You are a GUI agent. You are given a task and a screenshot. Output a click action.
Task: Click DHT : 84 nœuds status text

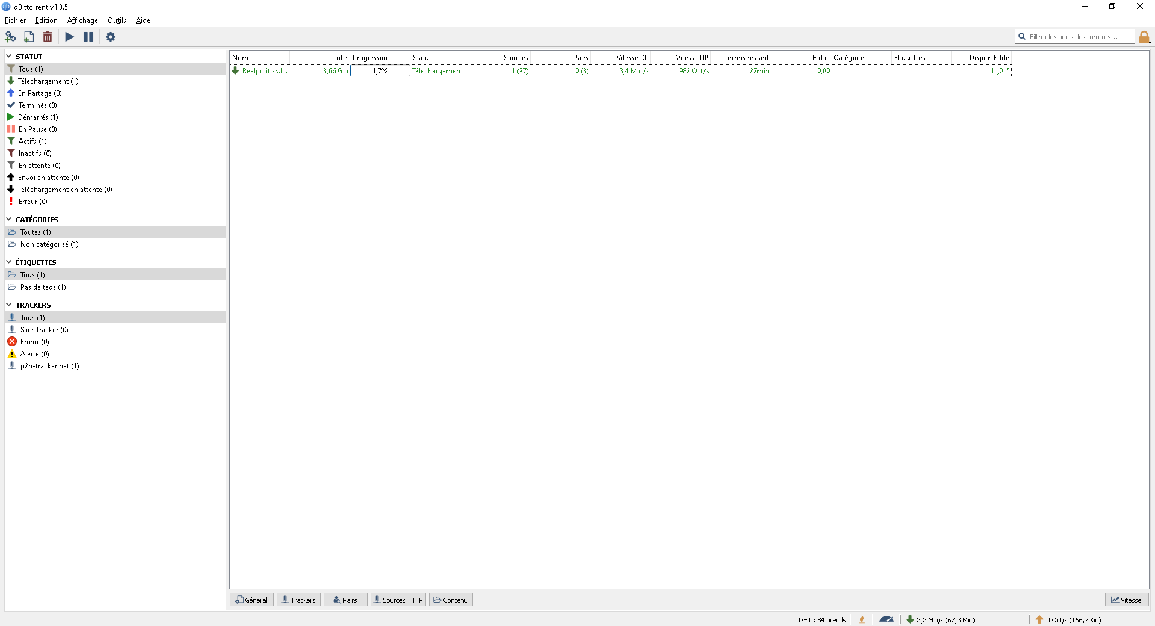822,620
